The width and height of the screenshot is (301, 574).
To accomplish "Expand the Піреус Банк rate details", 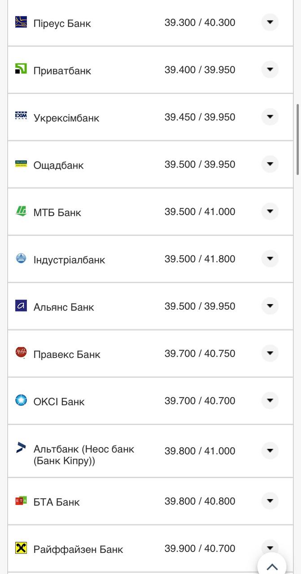I will [270, 22].
